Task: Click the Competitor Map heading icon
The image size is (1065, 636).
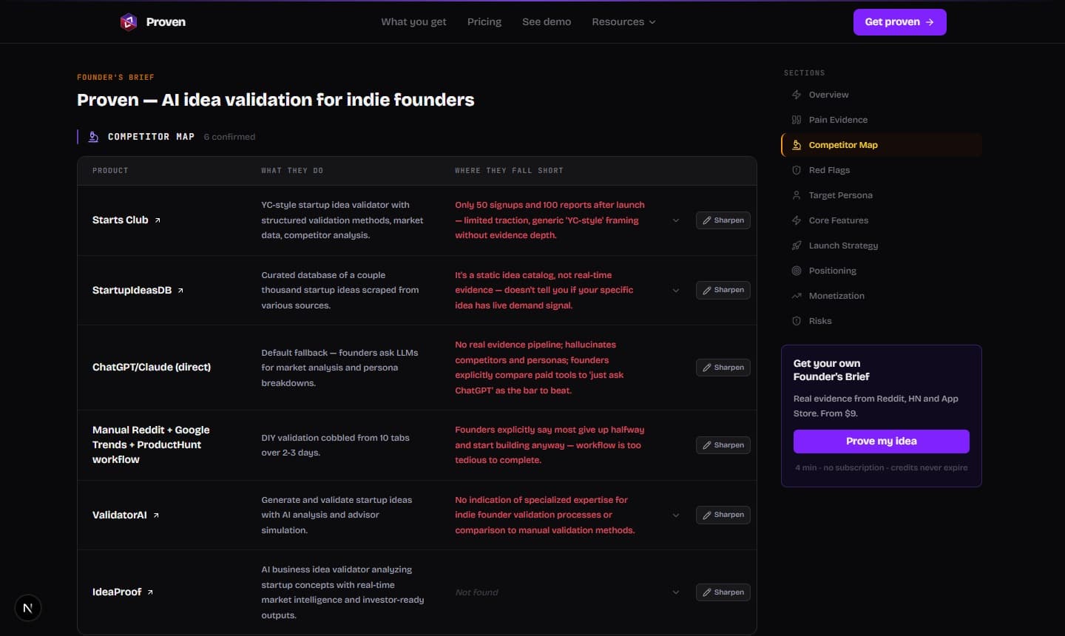Action: [x=94, y=137]
